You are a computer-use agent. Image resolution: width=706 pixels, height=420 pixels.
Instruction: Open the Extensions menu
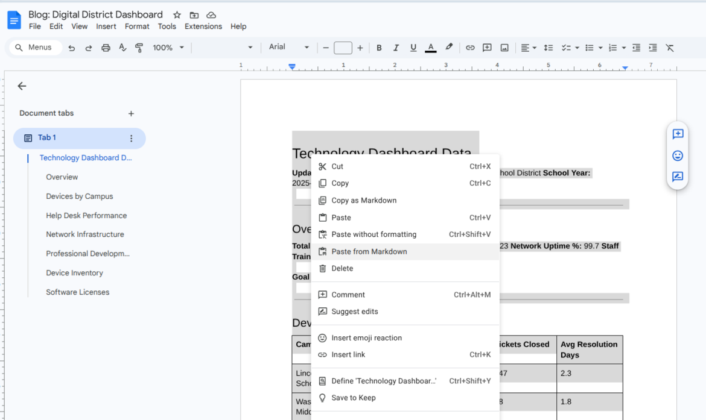click(x=203, y=27)
